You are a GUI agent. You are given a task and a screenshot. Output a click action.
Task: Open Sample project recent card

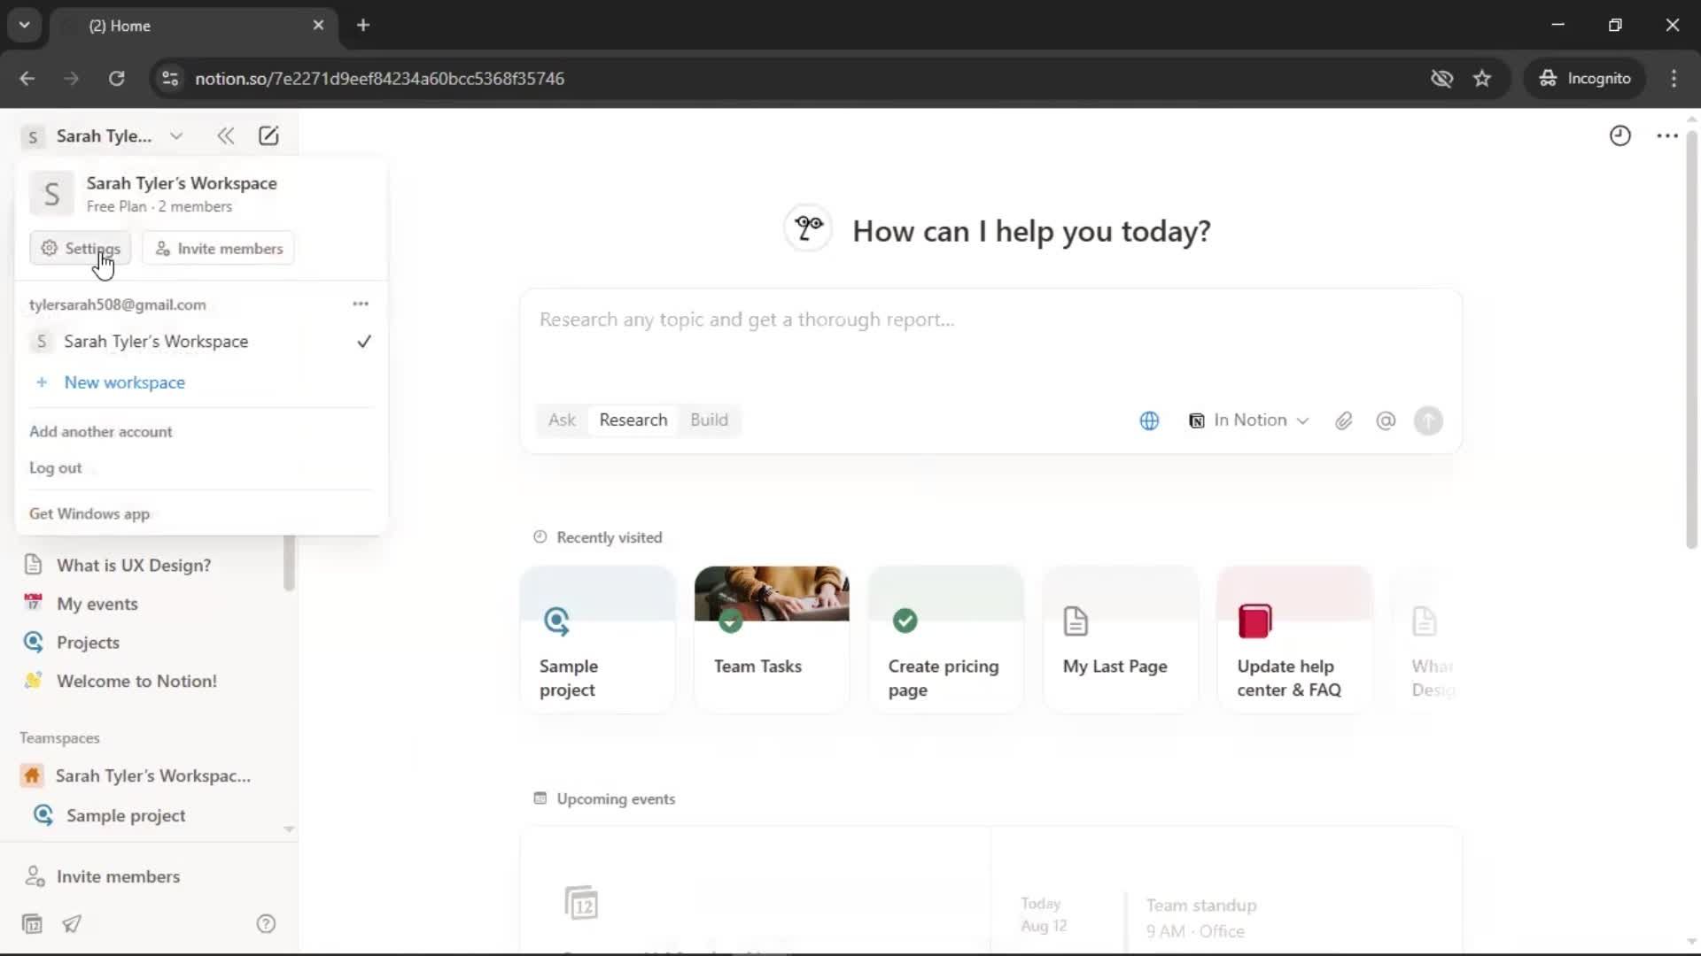click(598, 639)
